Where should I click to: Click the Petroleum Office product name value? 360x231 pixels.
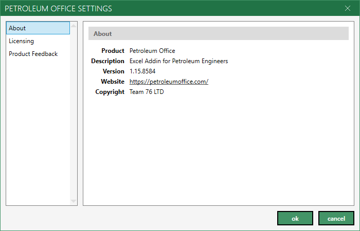coord(152,51)
